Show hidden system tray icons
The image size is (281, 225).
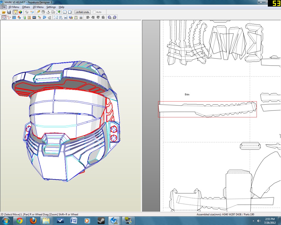(253, 221)
